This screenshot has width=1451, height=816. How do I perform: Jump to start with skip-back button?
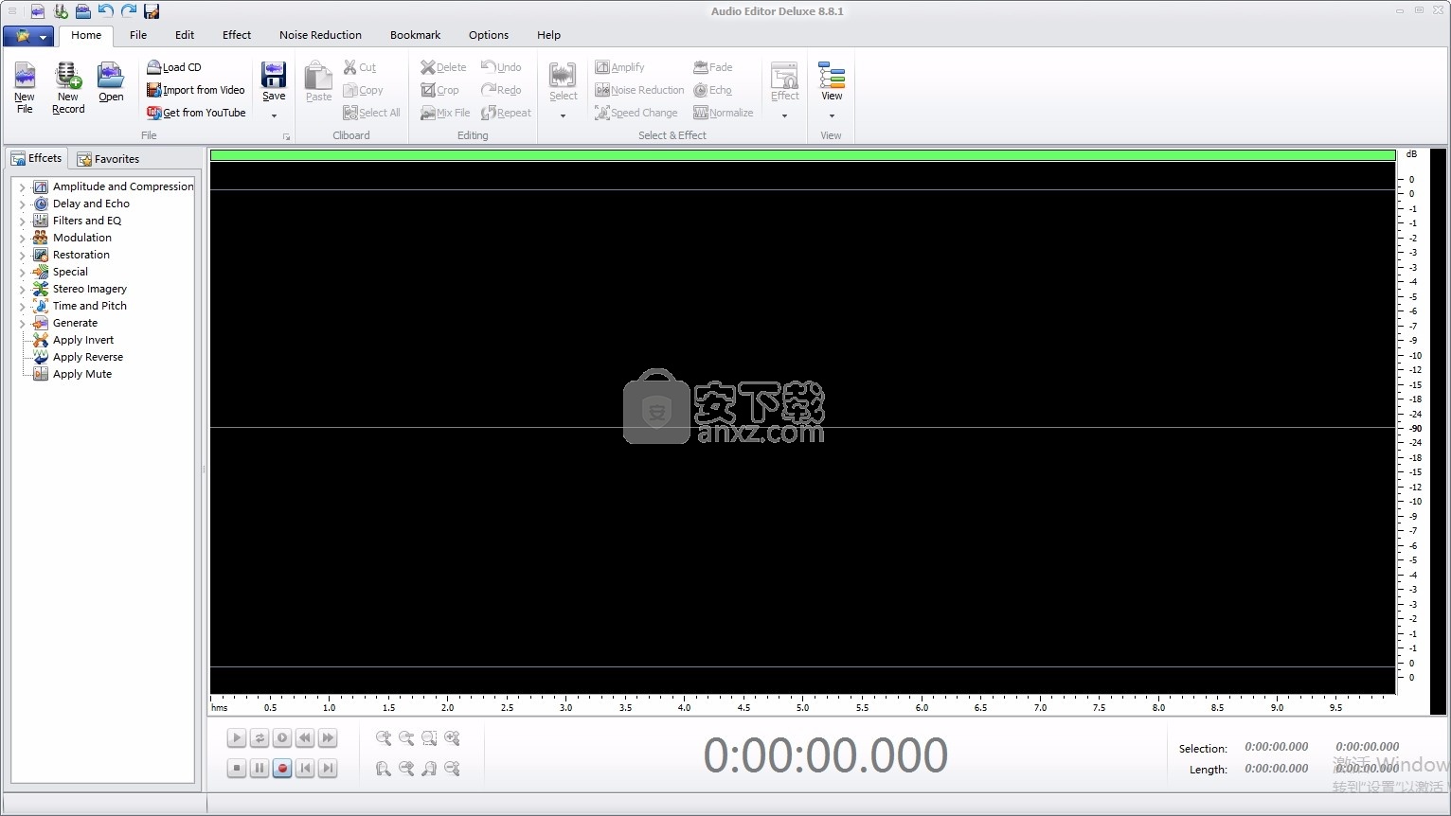(305, 768)
